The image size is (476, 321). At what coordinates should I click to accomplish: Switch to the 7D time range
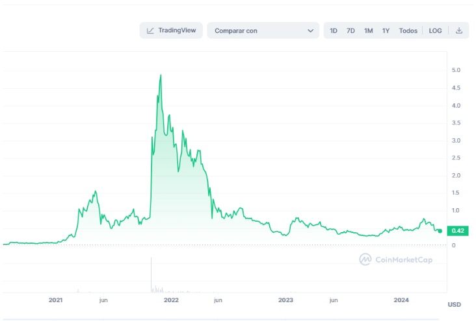[350, 30]
